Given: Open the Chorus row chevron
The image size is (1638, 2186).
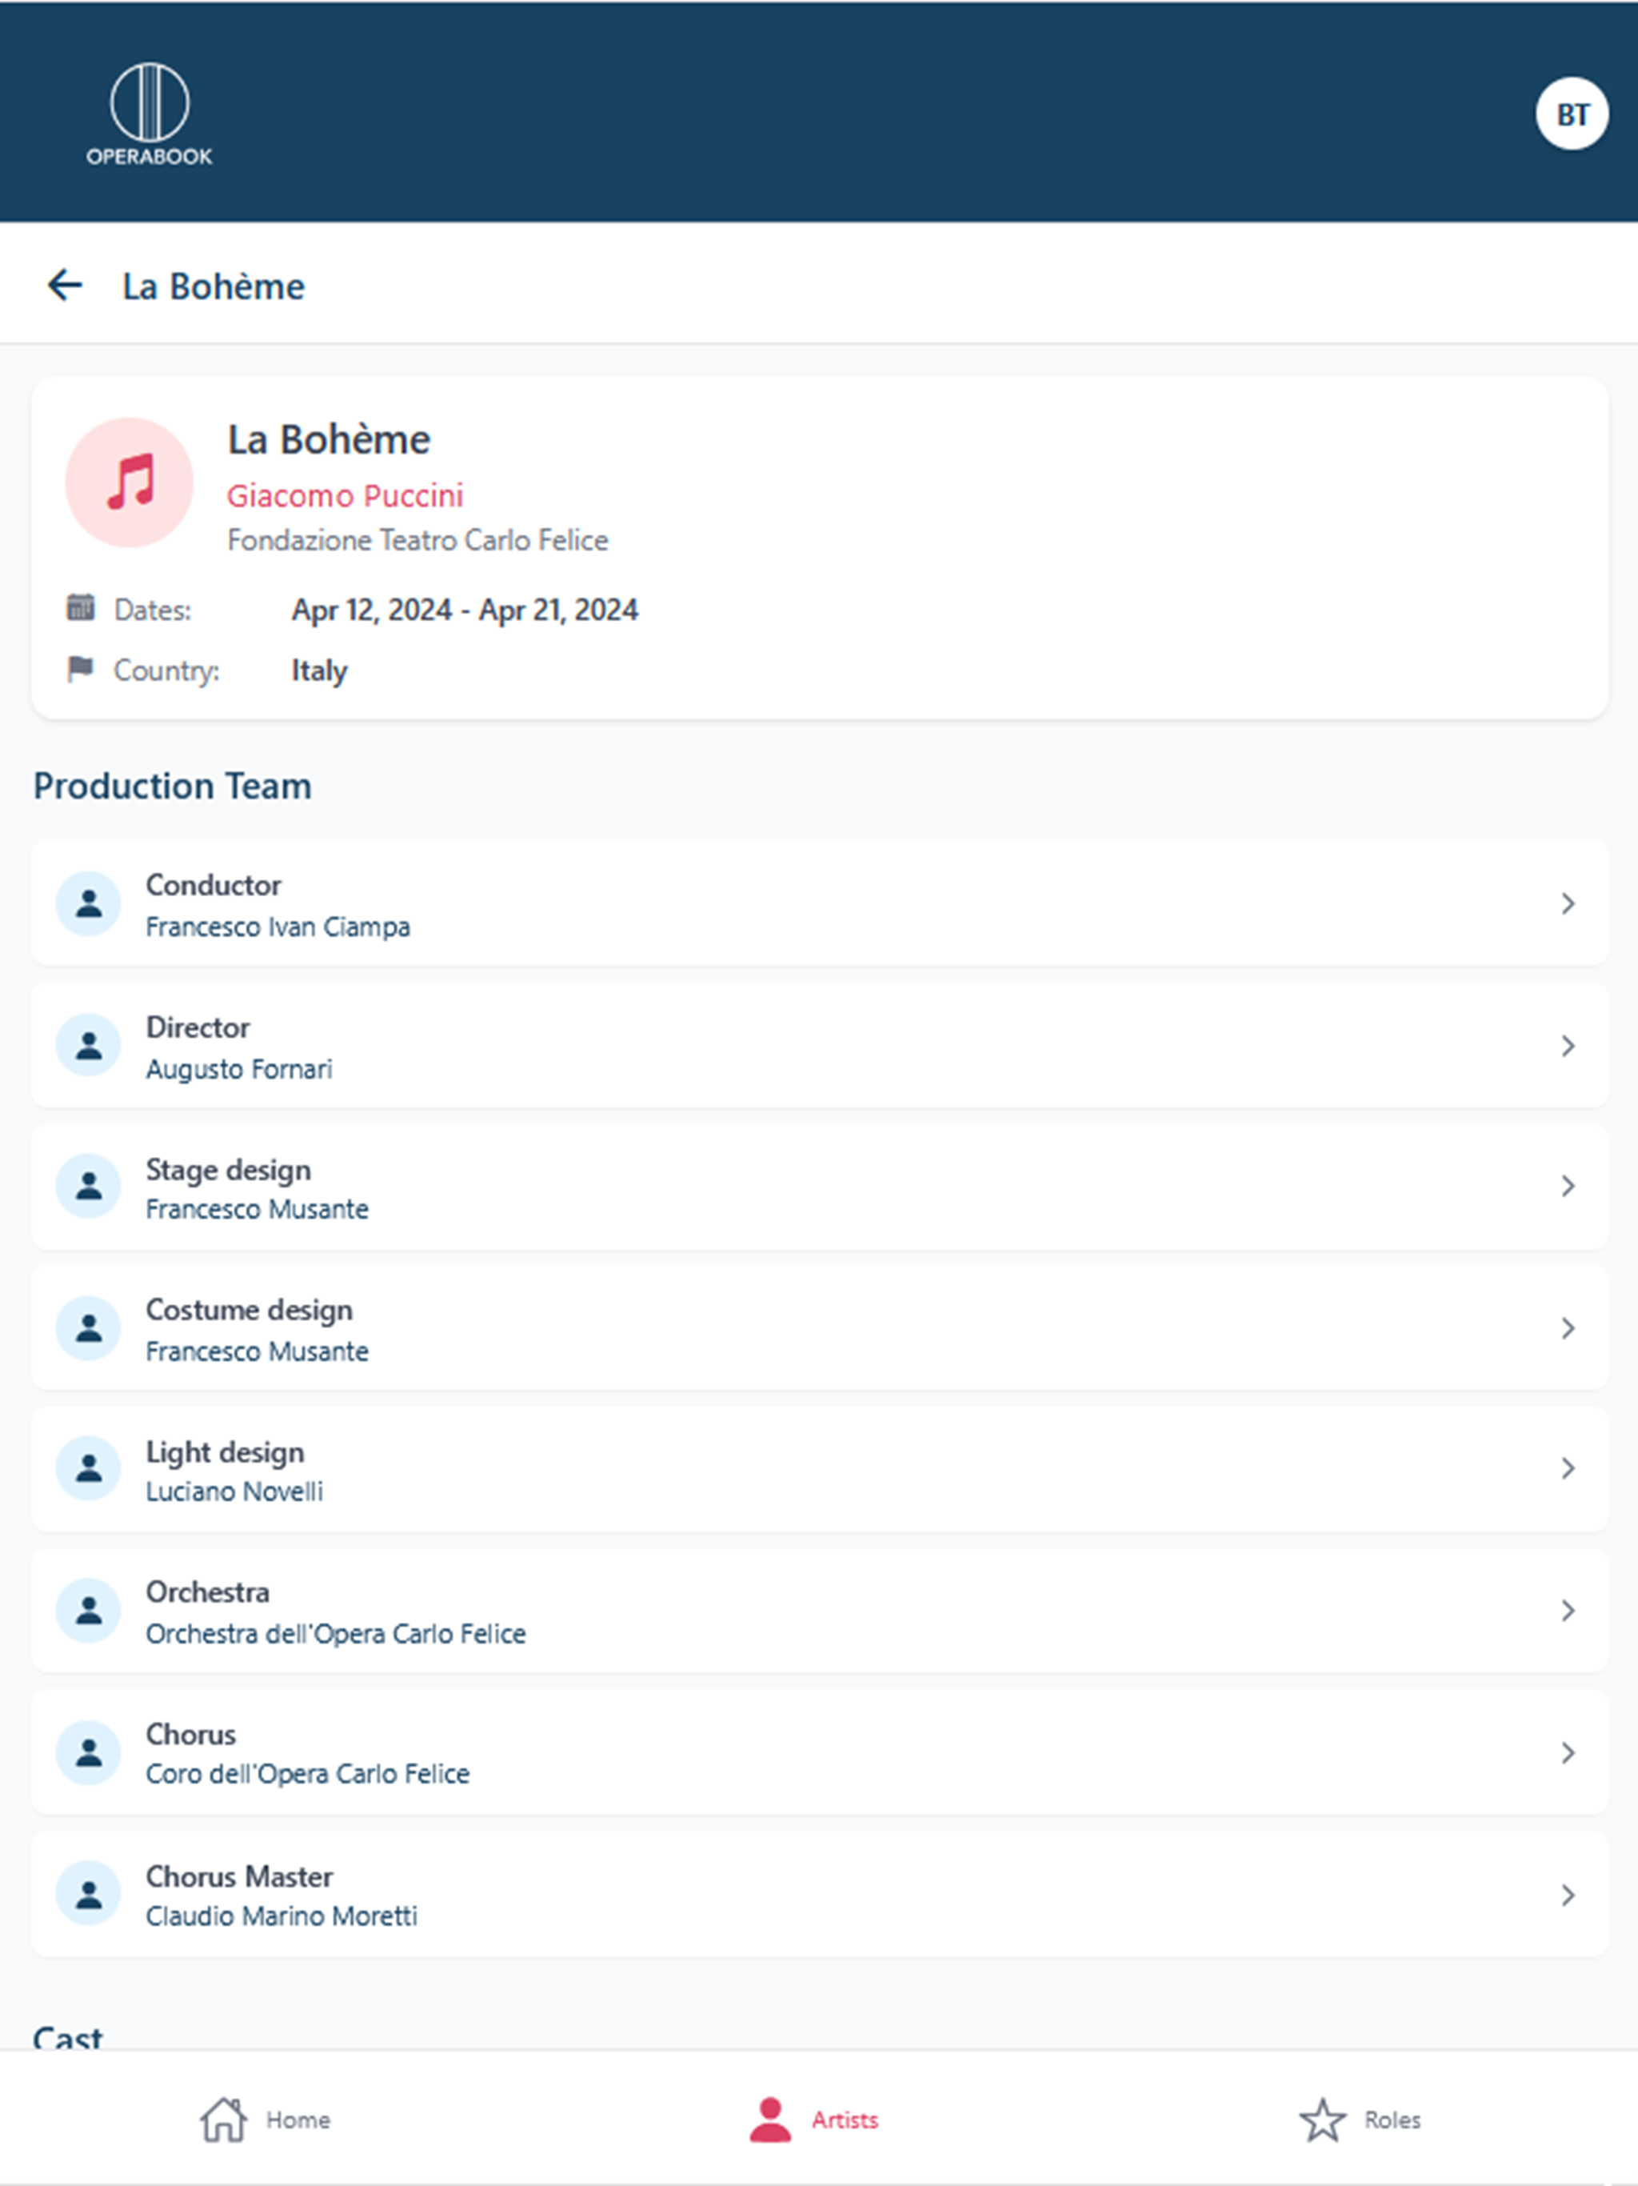Looking at the screenshot, I should point(1568,1752).
